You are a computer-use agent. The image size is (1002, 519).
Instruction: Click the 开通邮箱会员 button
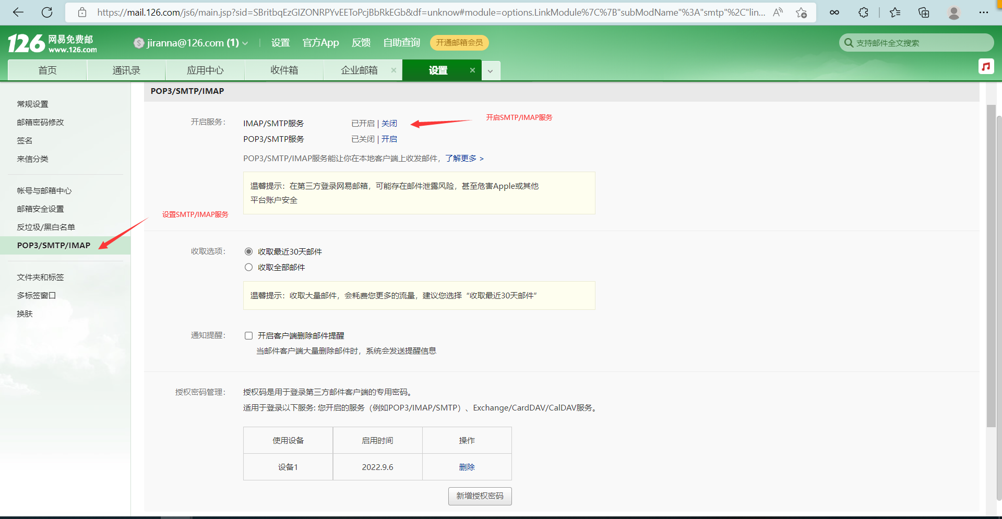459,43
